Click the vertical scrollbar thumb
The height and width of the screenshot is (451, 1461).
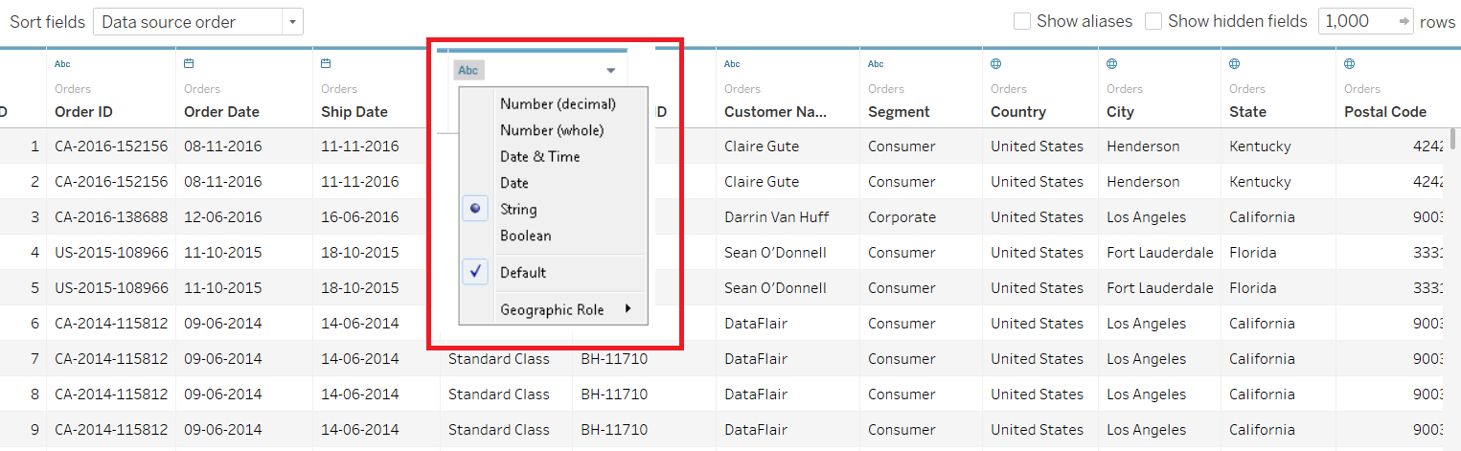(x=1454, y=139)
